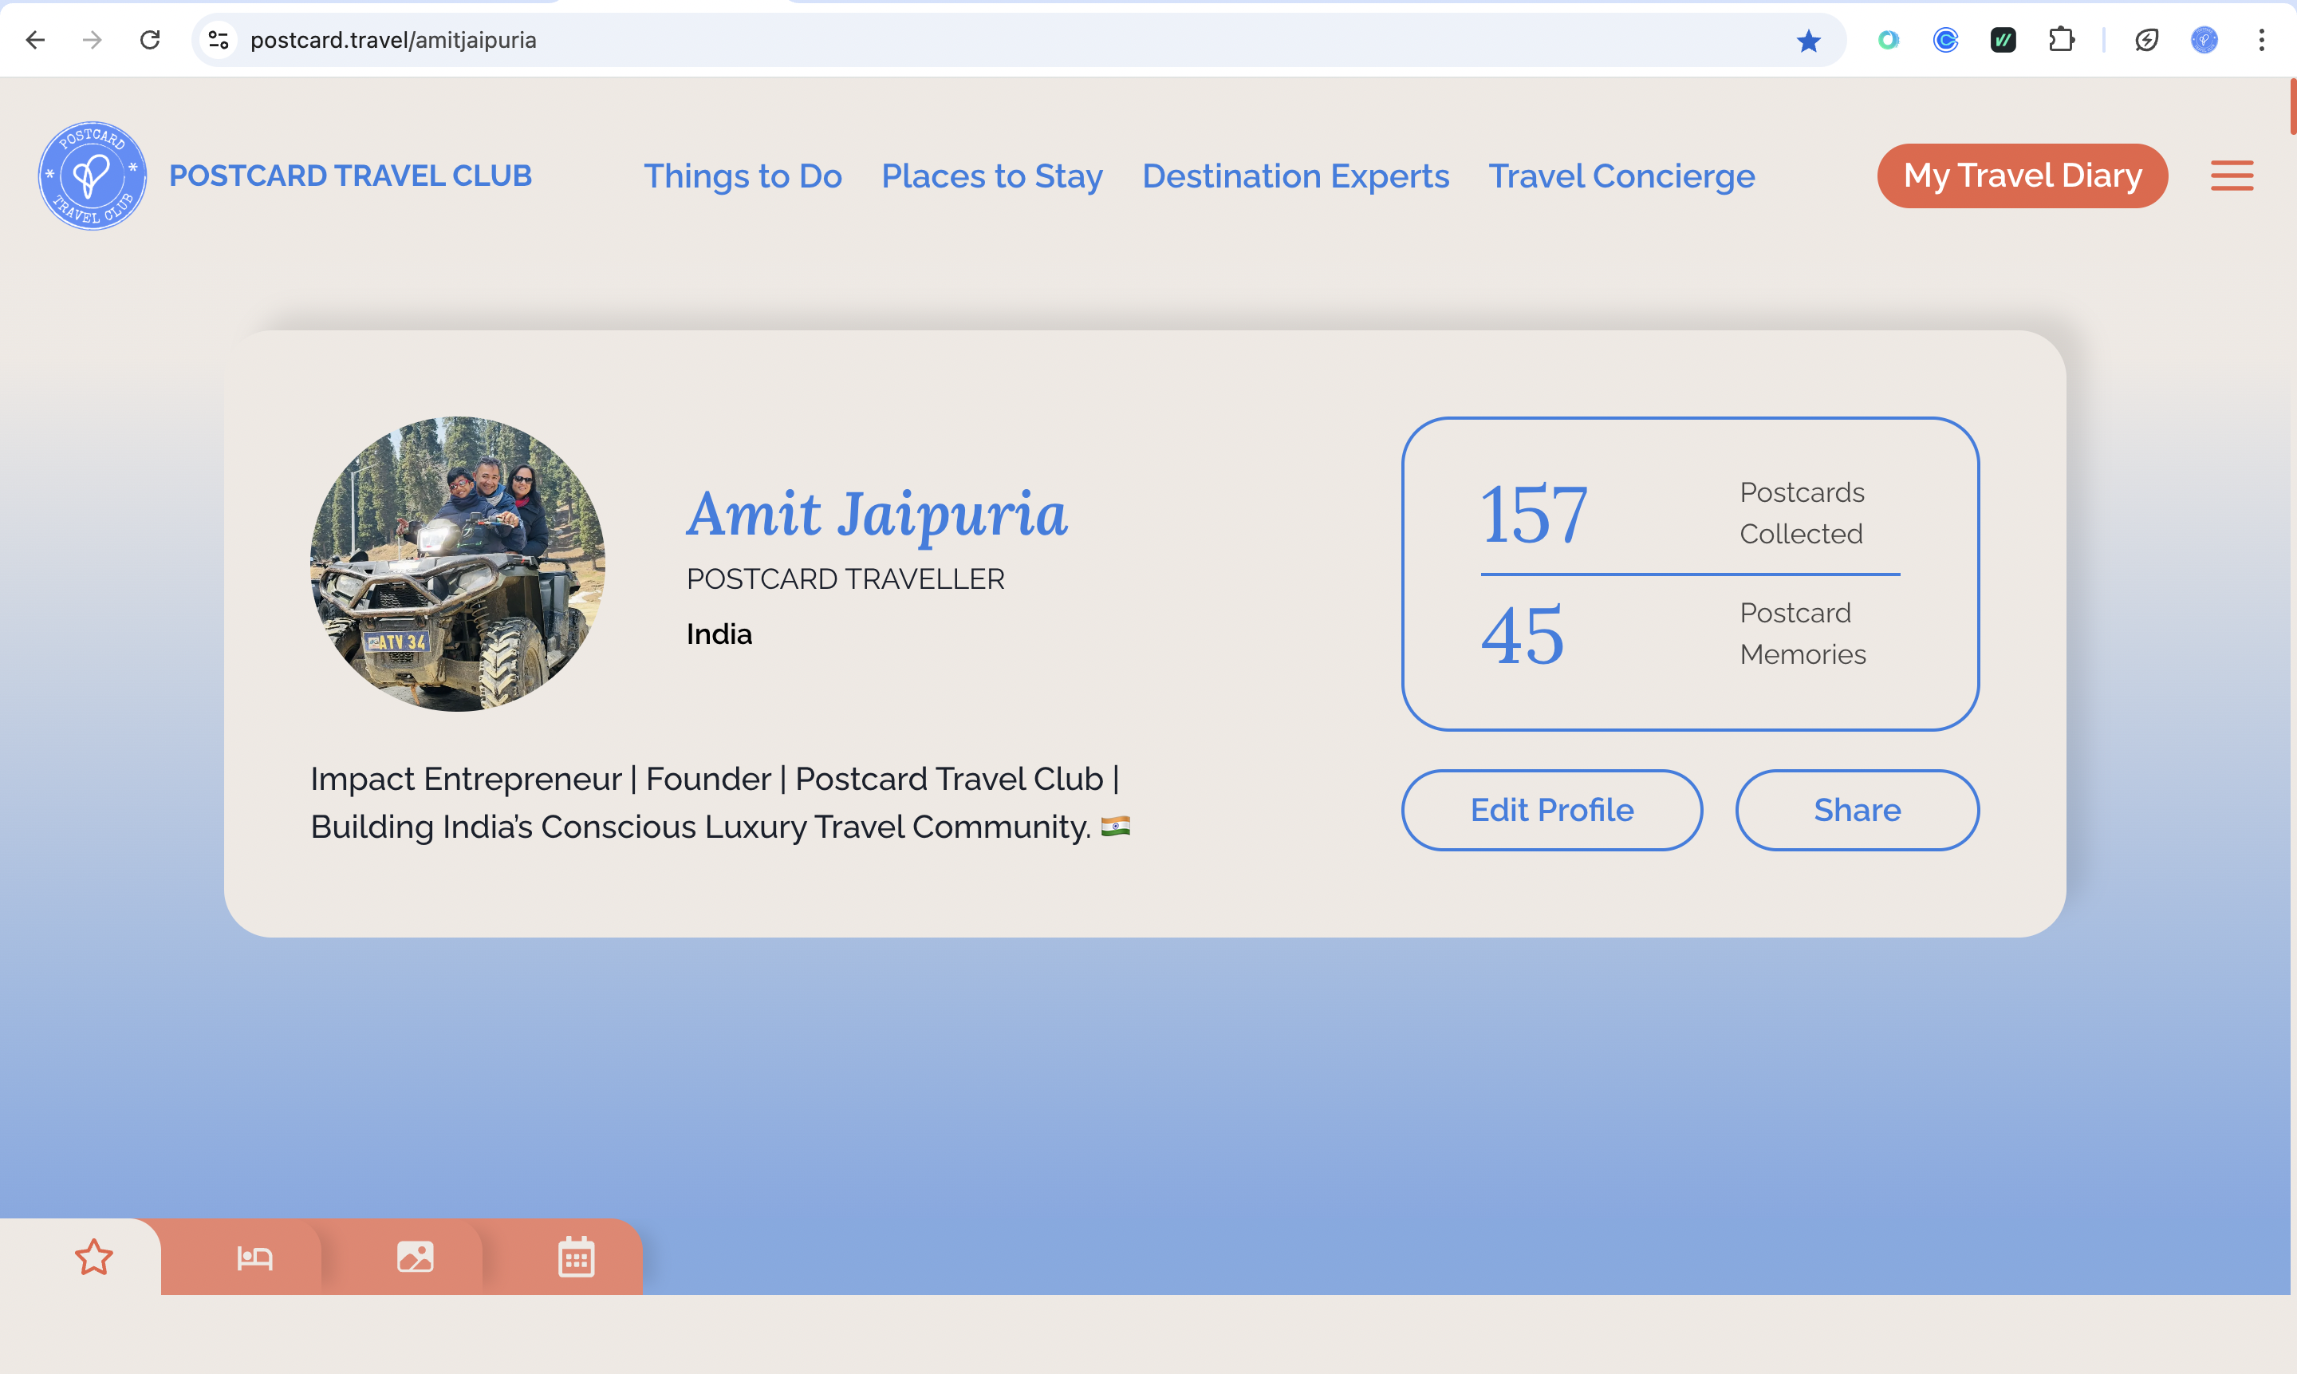The width and height of the screenshot is (2297, 1374).
Task: Open the calendar tab at the bottom
Action: point(576,1257)
